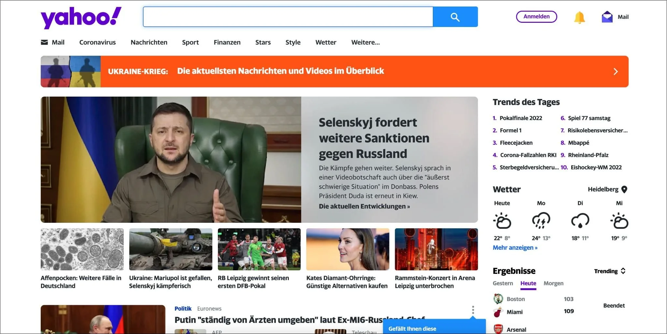This screenshot has height=334, width=667.
Task: Click today's weather sun-cloud icon
Action: pyautogui.click(x=502, y=220)
